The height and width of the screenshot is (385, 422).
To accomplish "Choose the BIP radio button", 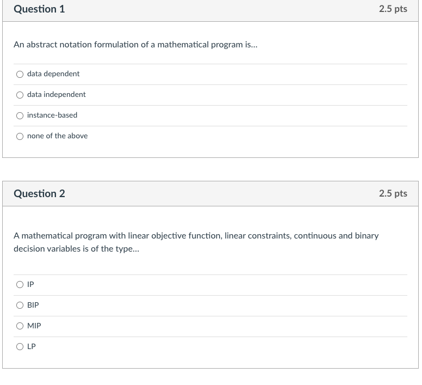I will pos(20,305).
